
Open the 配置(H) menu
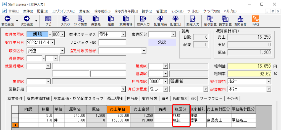click(43, 11)
